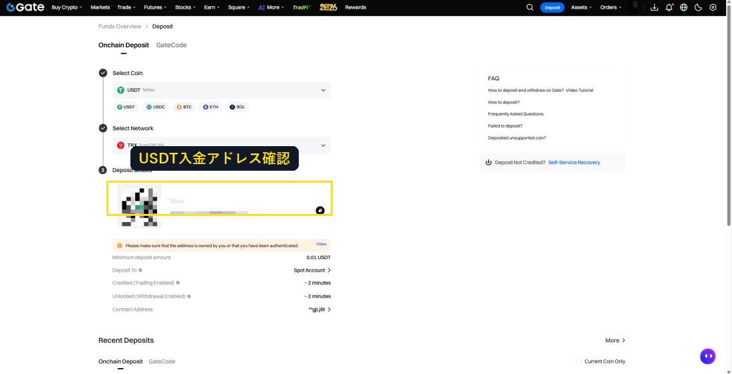Open More recent deposits link
Viewport: 732px width, 374px height.
(616, 341)
